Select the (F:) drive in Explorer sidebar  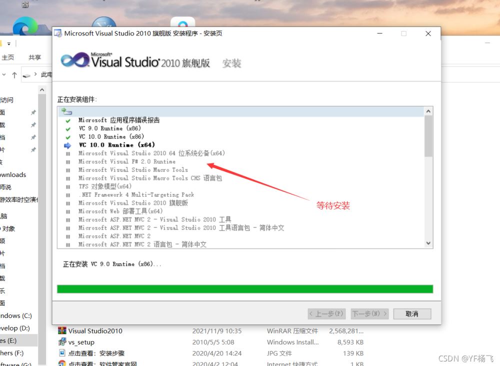coord(12,353)
